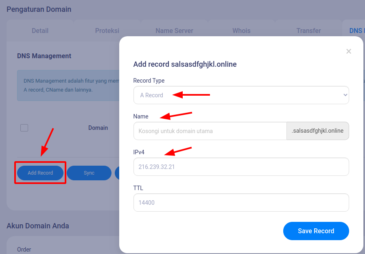The height and width of the screenshot is (254, 365).
Task: Close the Add record dialog with X
Action: point(348,51)
